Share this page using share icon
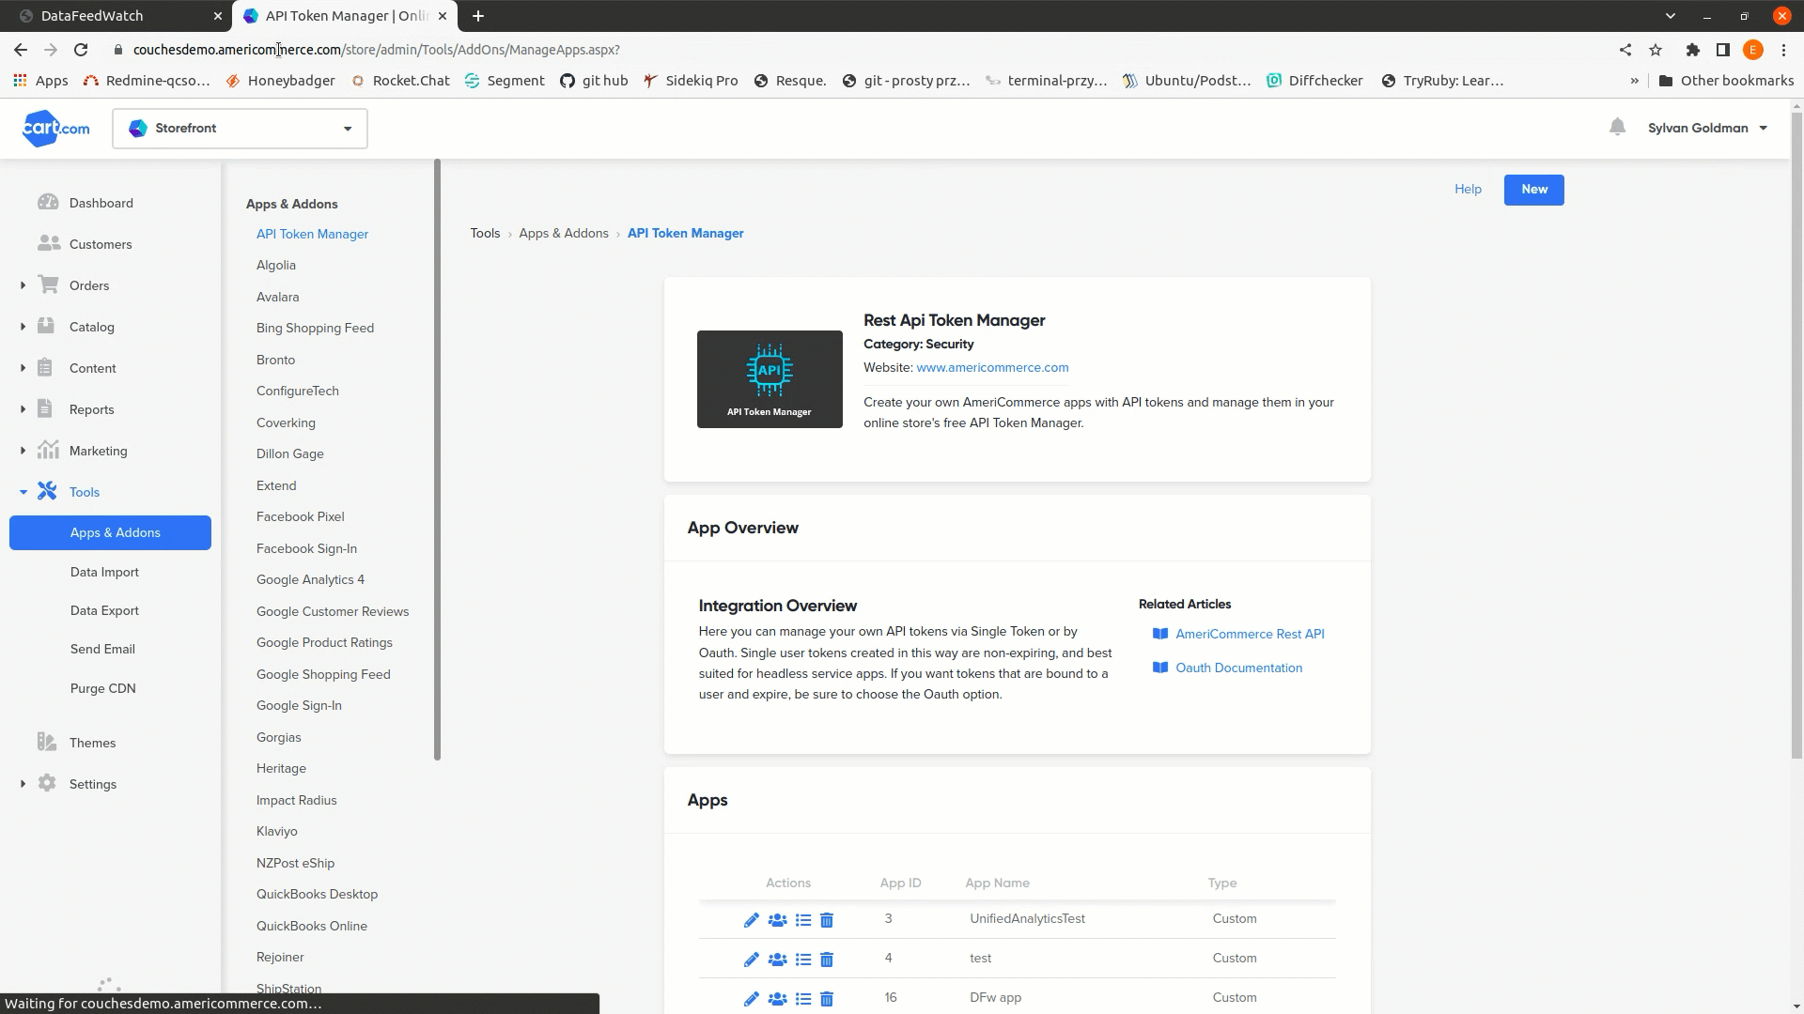 [1625, 50]
